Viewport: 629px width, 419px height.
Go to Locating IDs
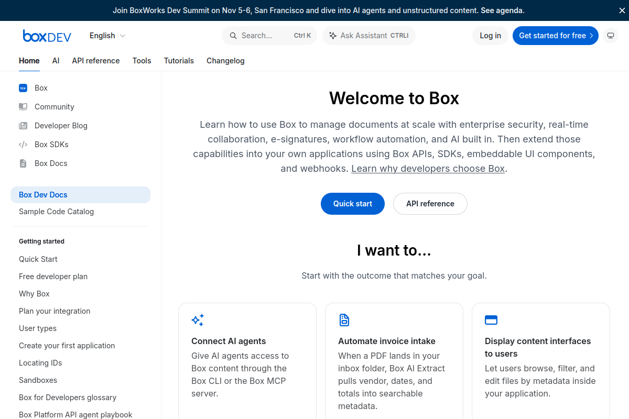click(x=40, y=363)
